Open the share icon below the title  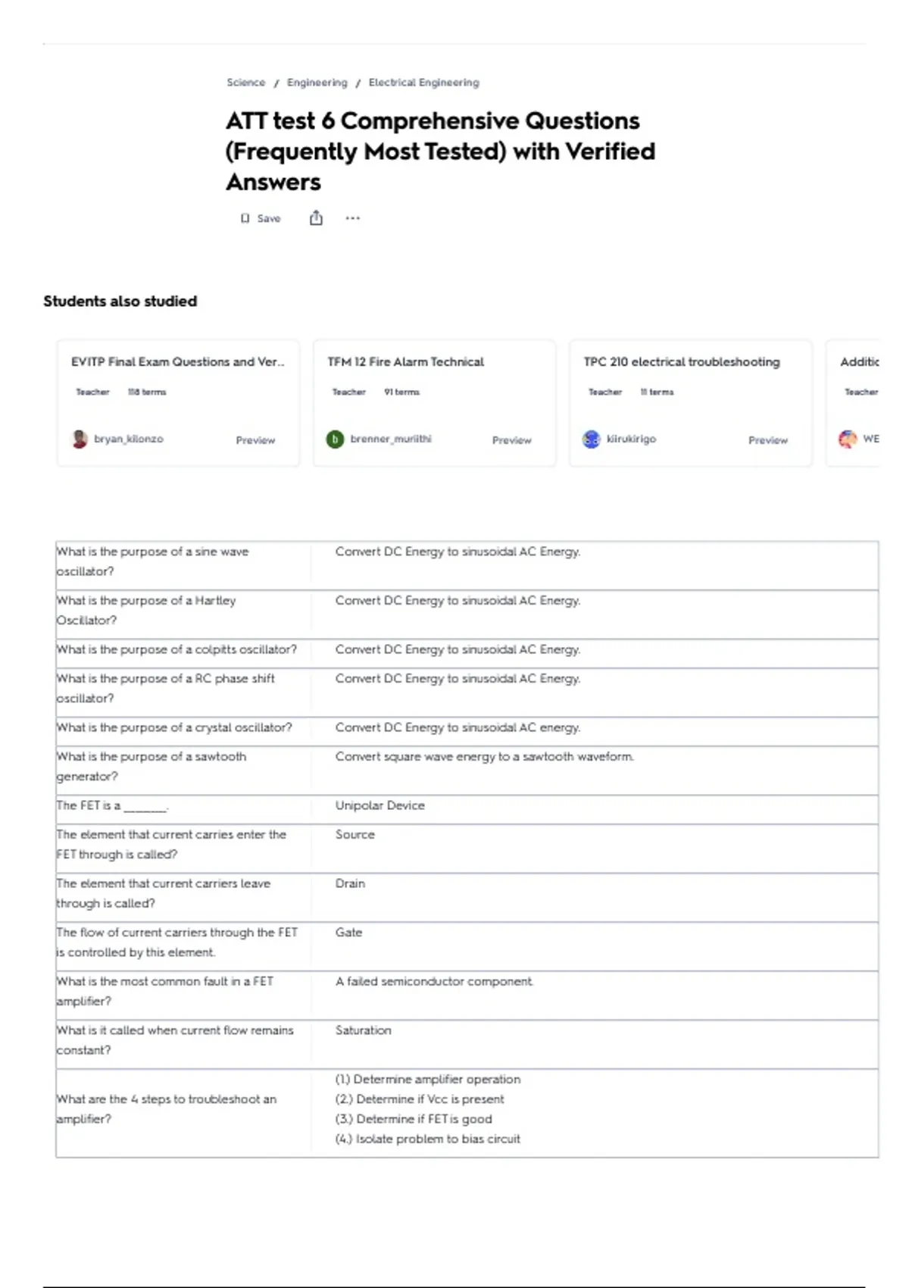(316, 218)
